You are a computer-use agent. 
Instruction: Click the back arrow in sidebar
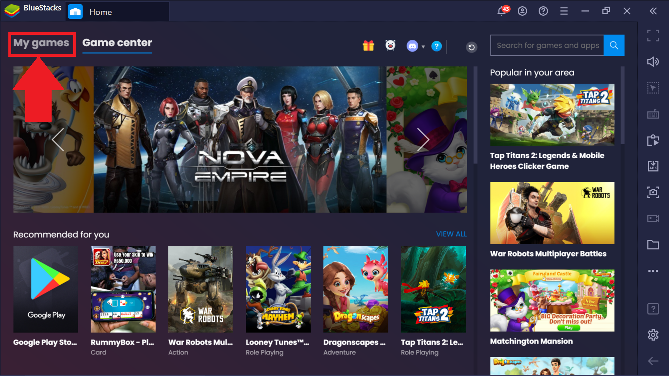(x=653, y=361)
